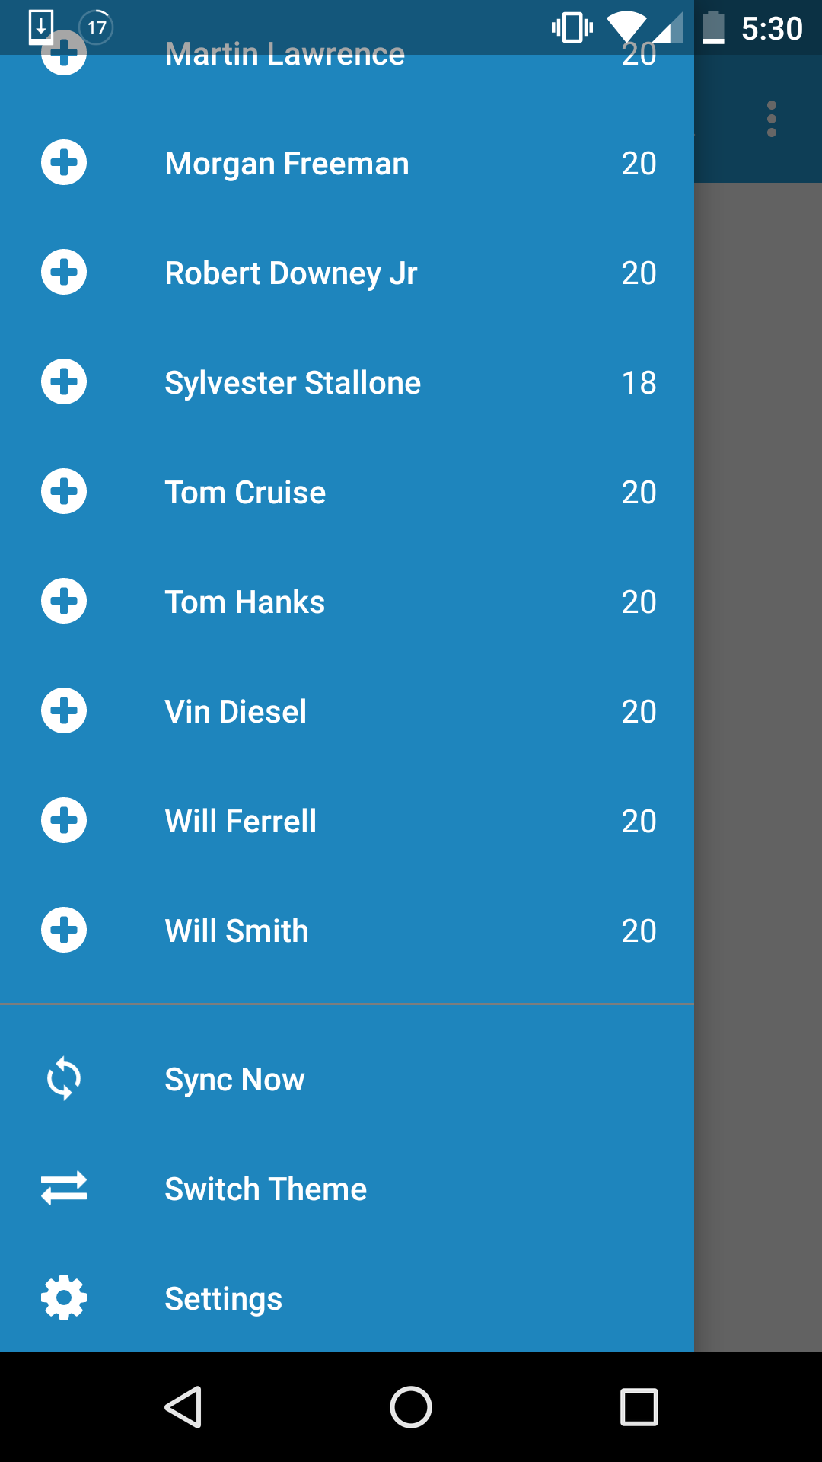Select Morgan Freeman from the drawer list
The height and width of the screenshot is (1462, 822).
tap(287, 164)
